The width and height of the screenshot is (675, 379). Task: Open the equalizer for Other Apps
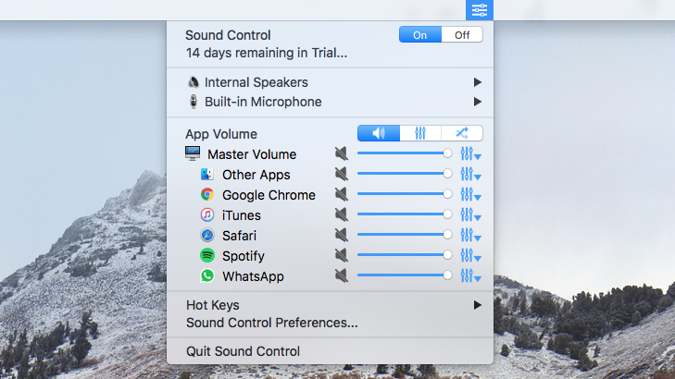(470, 175)
